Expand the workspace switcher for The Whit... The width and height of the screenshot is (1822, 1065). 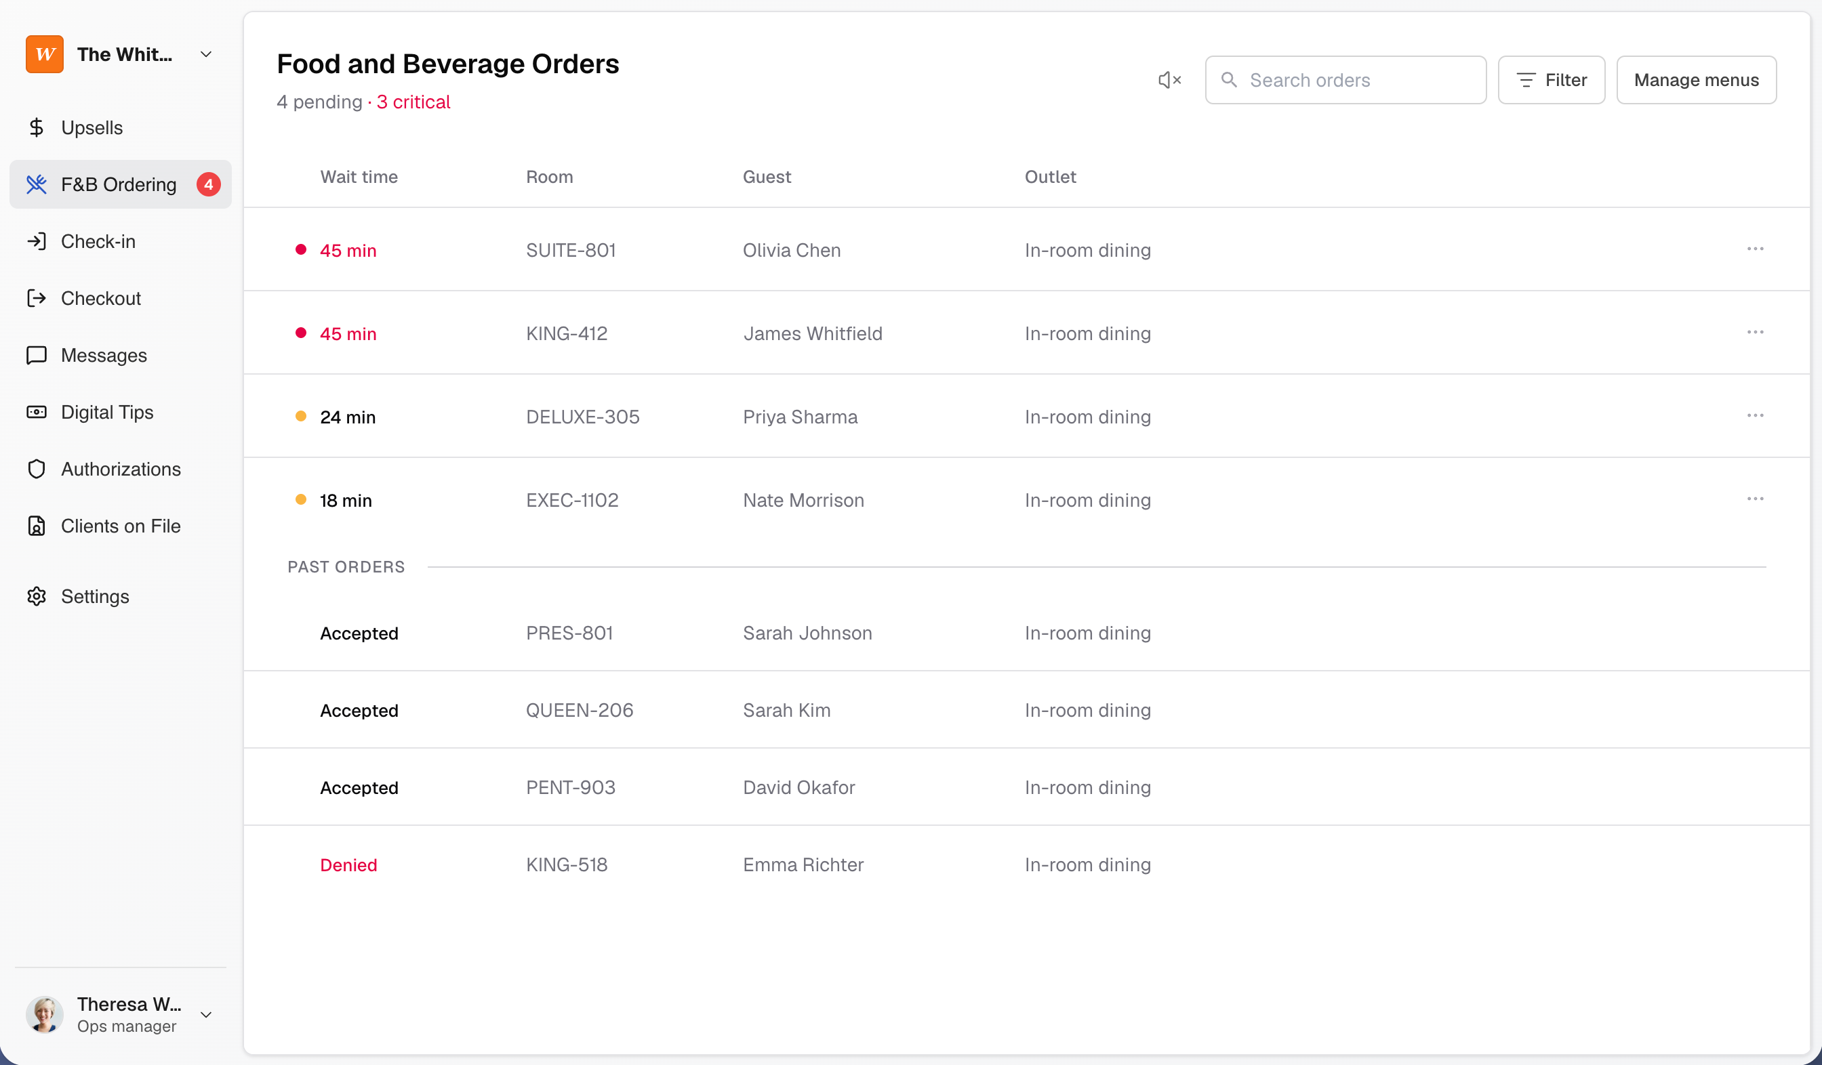[x=205, y=54]
